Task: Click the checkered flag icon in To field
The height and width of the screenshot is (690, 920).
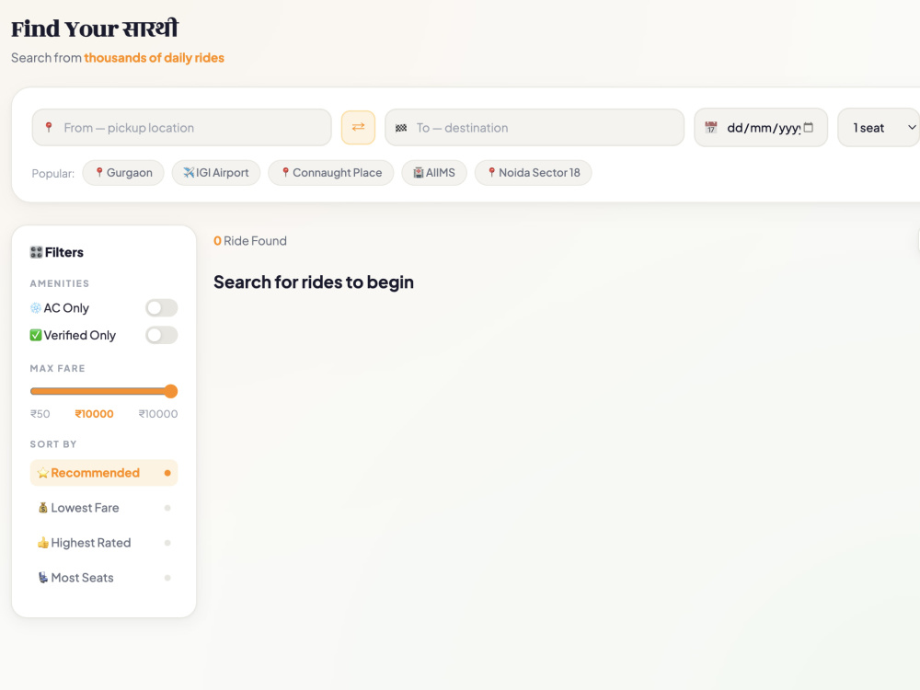Action: click(x=401, y=128)
